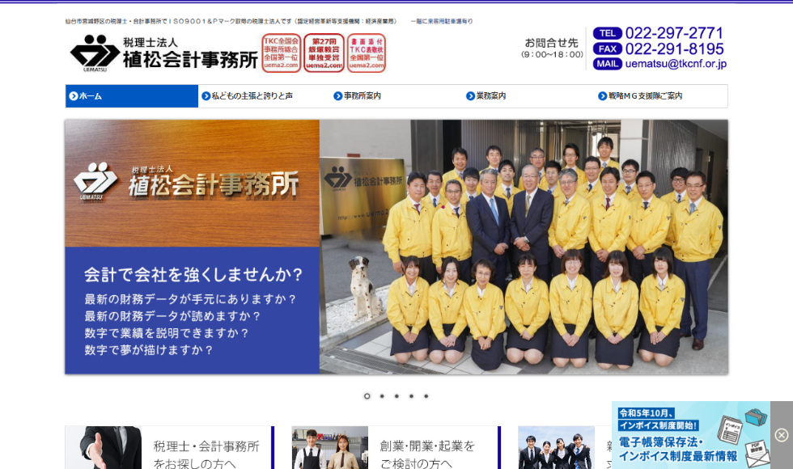Select the first carousel slide dot
The image size is (793, 469).
point(367,396)
